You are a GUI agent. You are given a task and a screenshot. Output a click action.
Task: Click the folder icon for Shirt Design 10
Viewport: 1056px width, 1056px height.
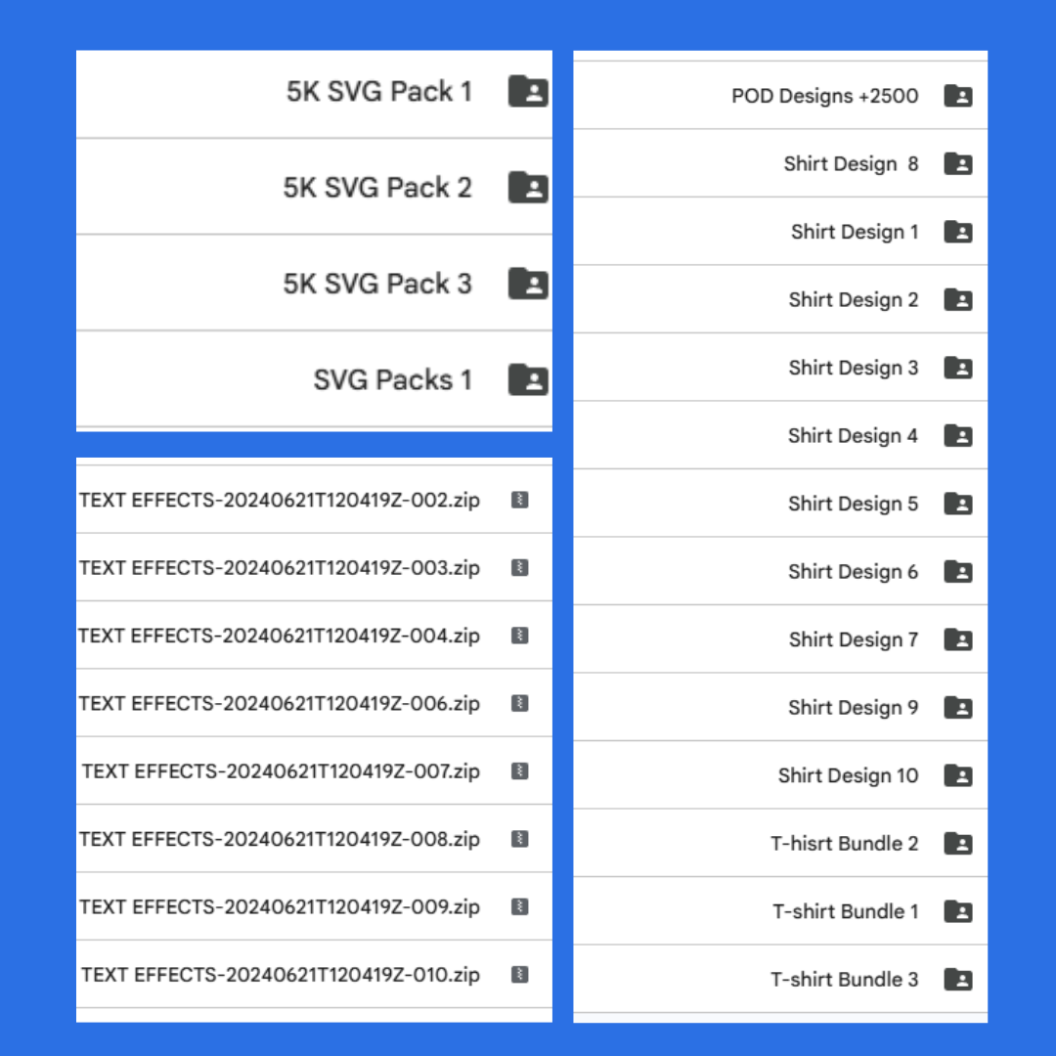tap(957, 775)
